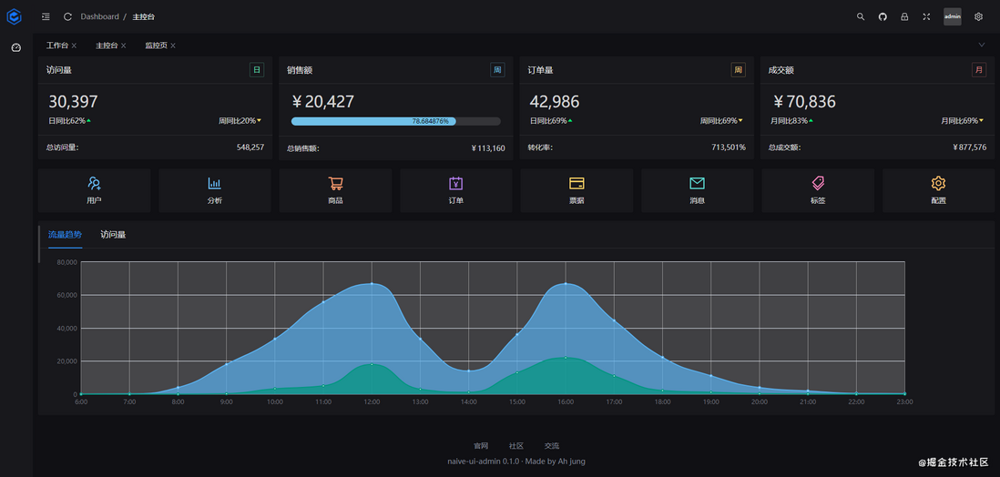
Task: Click the sales progress bar
Action: tap(395, 121)
